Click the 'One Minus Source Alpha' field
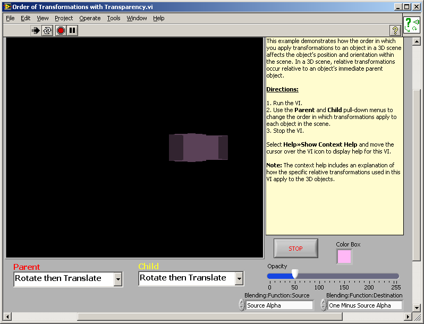This screenshot has height=324, width=424. point(365,305)
